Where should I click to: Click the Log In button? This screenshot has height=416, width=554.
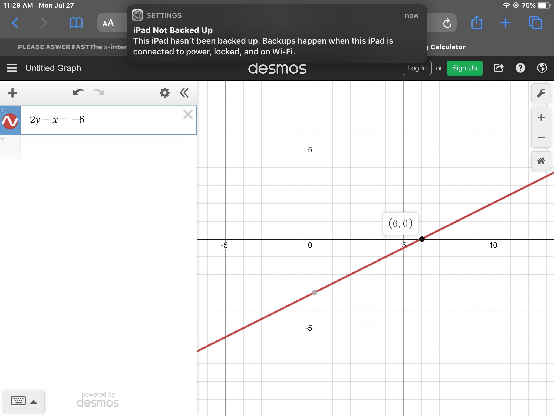tap(417, 68)
